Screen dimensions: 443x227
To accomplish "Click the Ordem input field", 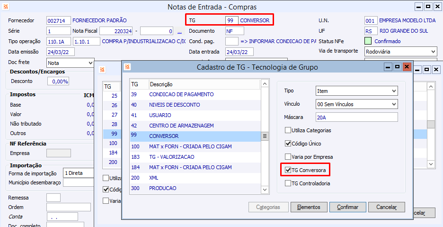I will (68, 207).
